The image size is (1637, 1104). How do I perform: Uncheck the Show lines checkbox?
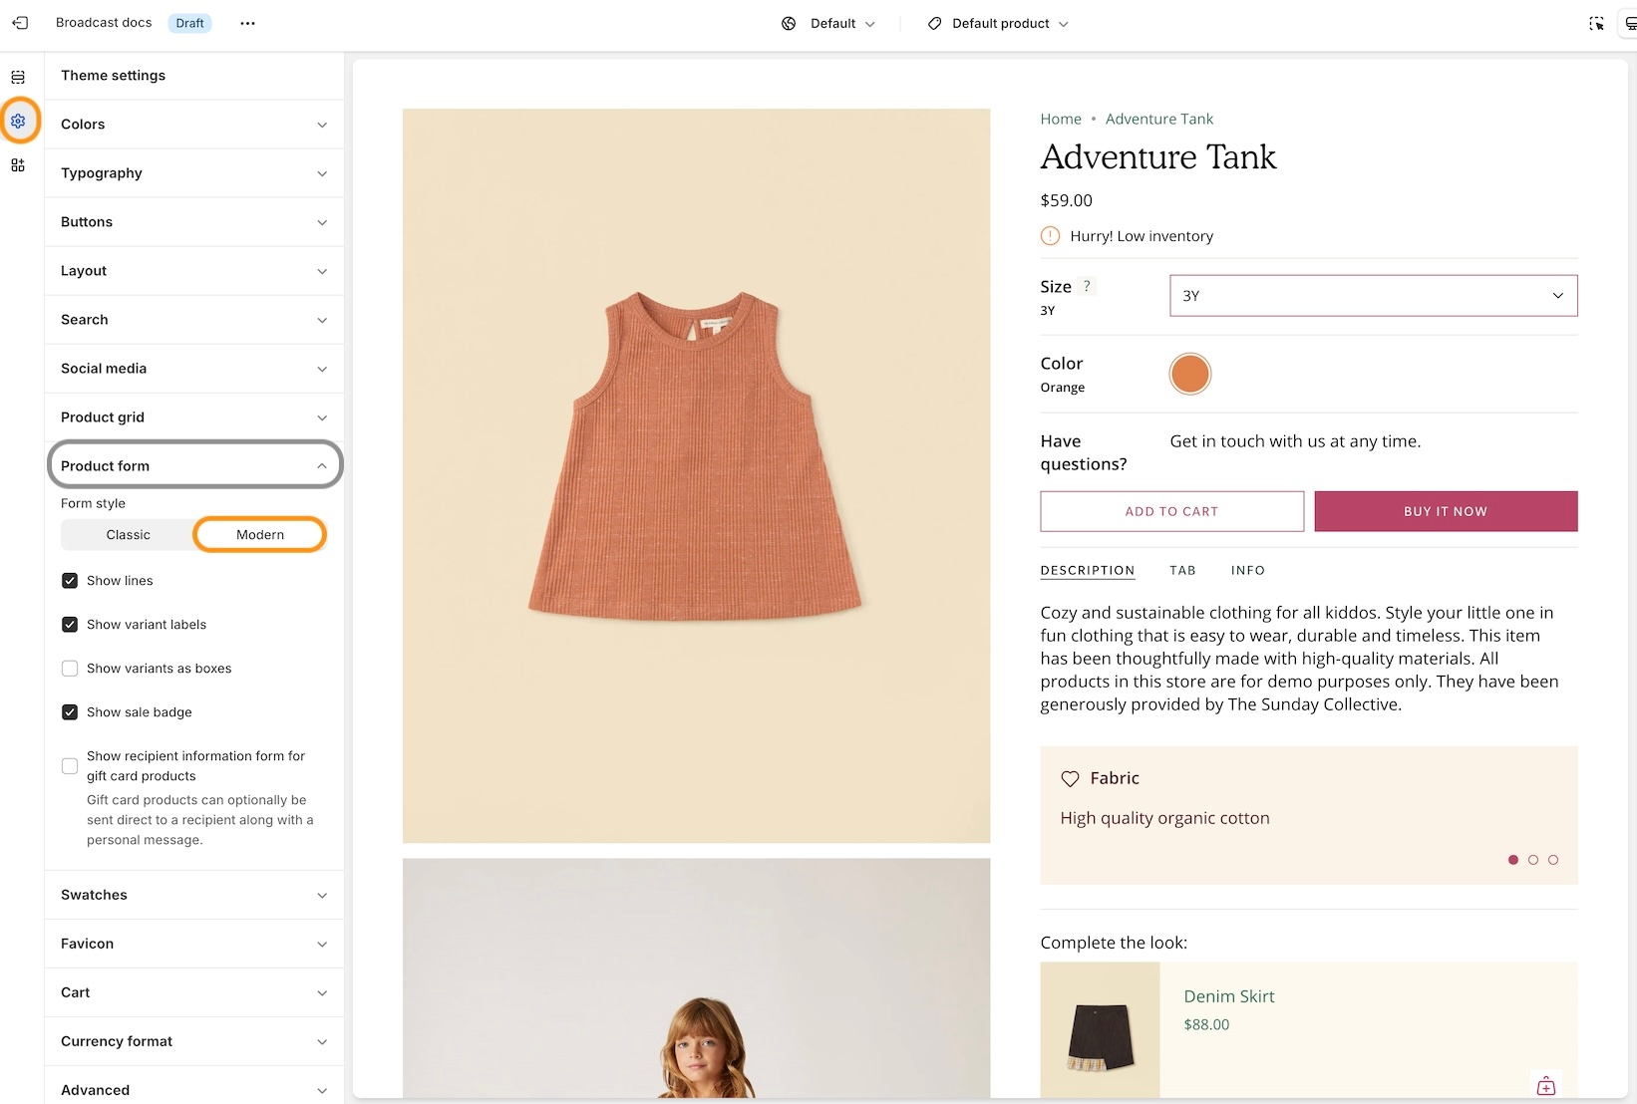70,581
